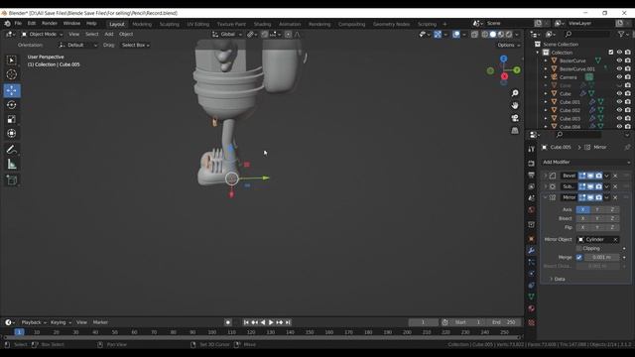Toggle visibility eye for Camera
Viewport: 635px width, 357px height.
click(x=619, y=77)
